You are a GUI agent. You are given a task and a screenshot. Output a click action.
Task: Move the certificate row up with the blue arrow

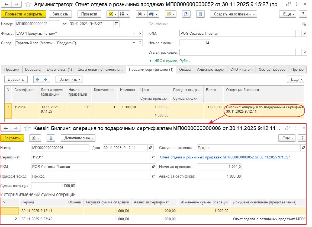[37, 80]
